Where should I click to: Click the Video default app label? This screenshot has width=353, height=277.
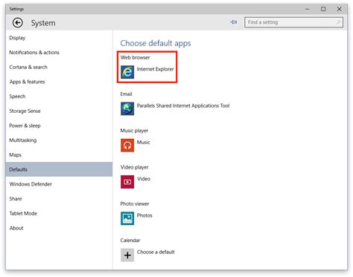point(144,179)
